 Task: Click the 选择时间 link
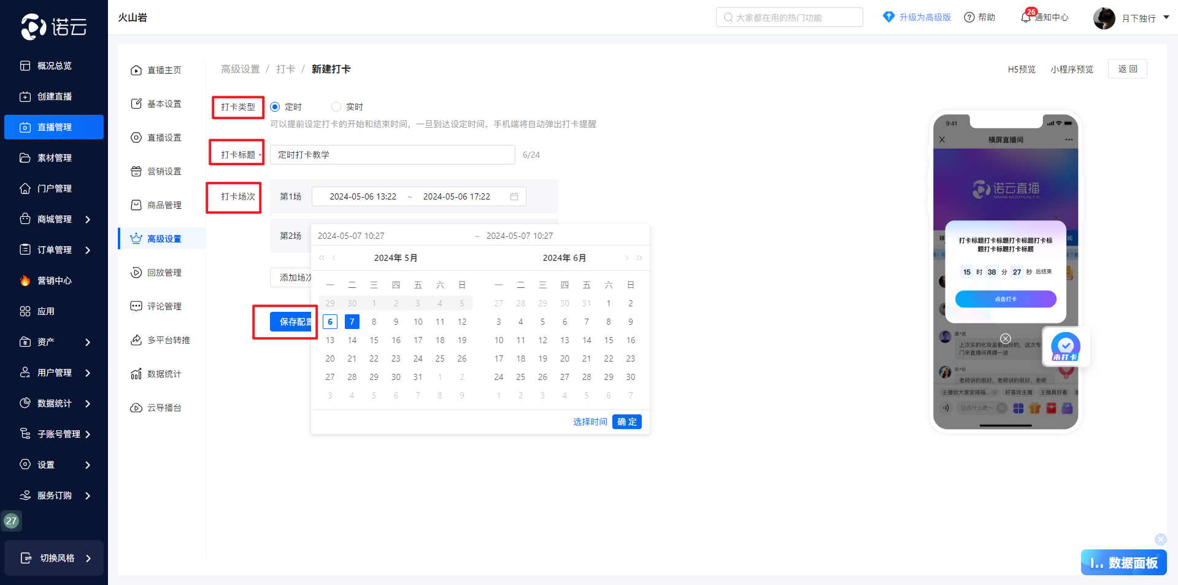(590, 422)
